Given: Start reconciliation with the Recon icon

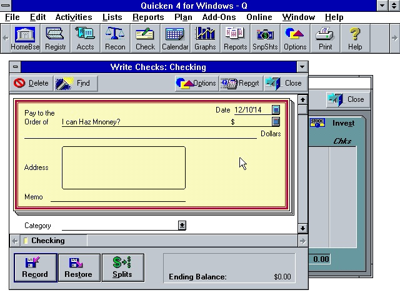Looking at the screenshot, I should click(x=115, y=38).
